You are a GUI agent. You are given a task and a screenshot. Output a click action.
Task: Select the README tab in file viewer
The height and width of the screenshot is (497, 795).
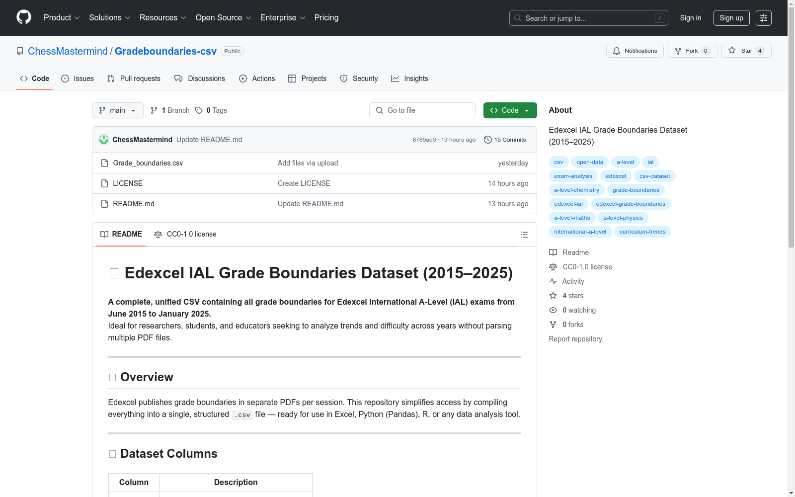pyautogui.click(x=121, y=234)
